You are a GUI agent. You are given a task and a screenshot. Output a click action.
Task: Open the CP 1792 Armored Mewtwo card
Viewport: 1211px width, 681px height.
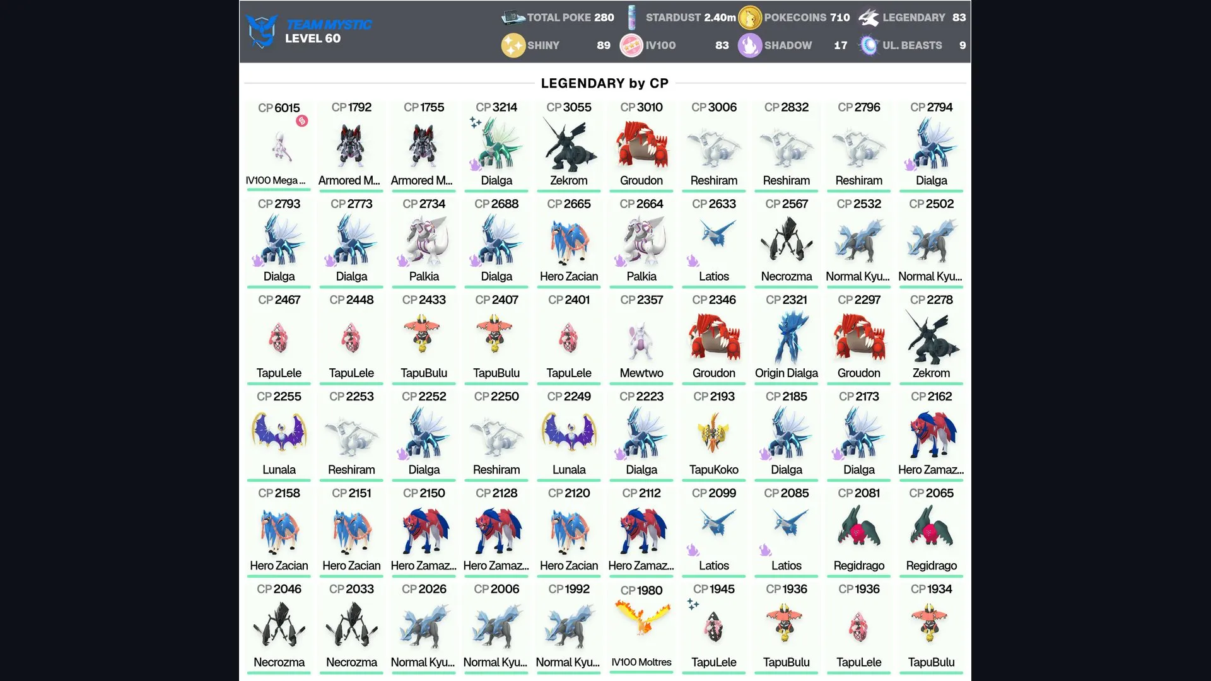[x=351, y=146]
